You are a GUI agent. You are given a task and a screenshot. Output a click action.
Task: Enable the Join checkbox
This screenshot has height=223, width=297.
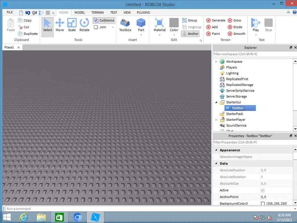[96, 27]
